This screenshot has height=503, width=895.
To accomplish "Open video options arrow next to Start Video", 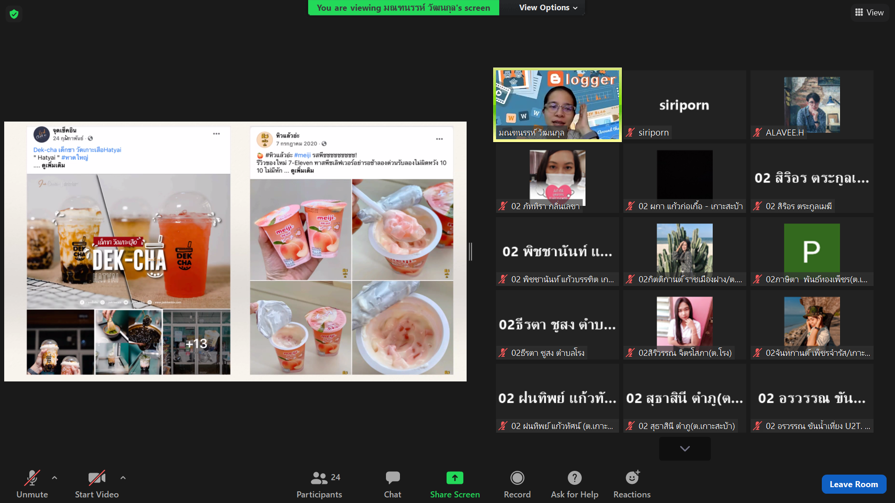I will [123, 478].
